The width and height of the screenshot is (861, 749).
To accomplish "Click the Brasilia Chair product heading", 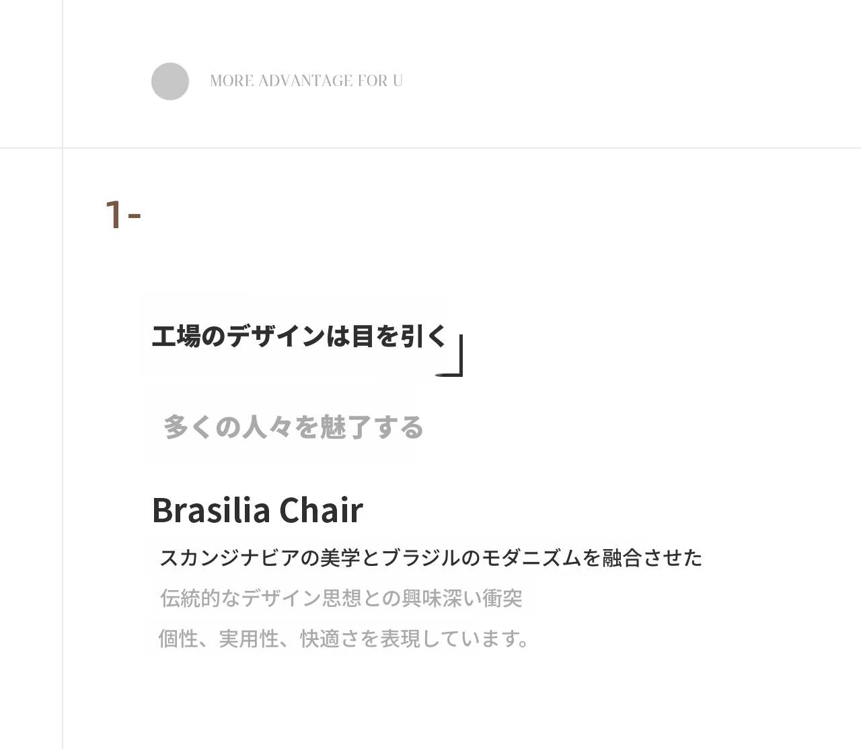I will tap(258, 509).
